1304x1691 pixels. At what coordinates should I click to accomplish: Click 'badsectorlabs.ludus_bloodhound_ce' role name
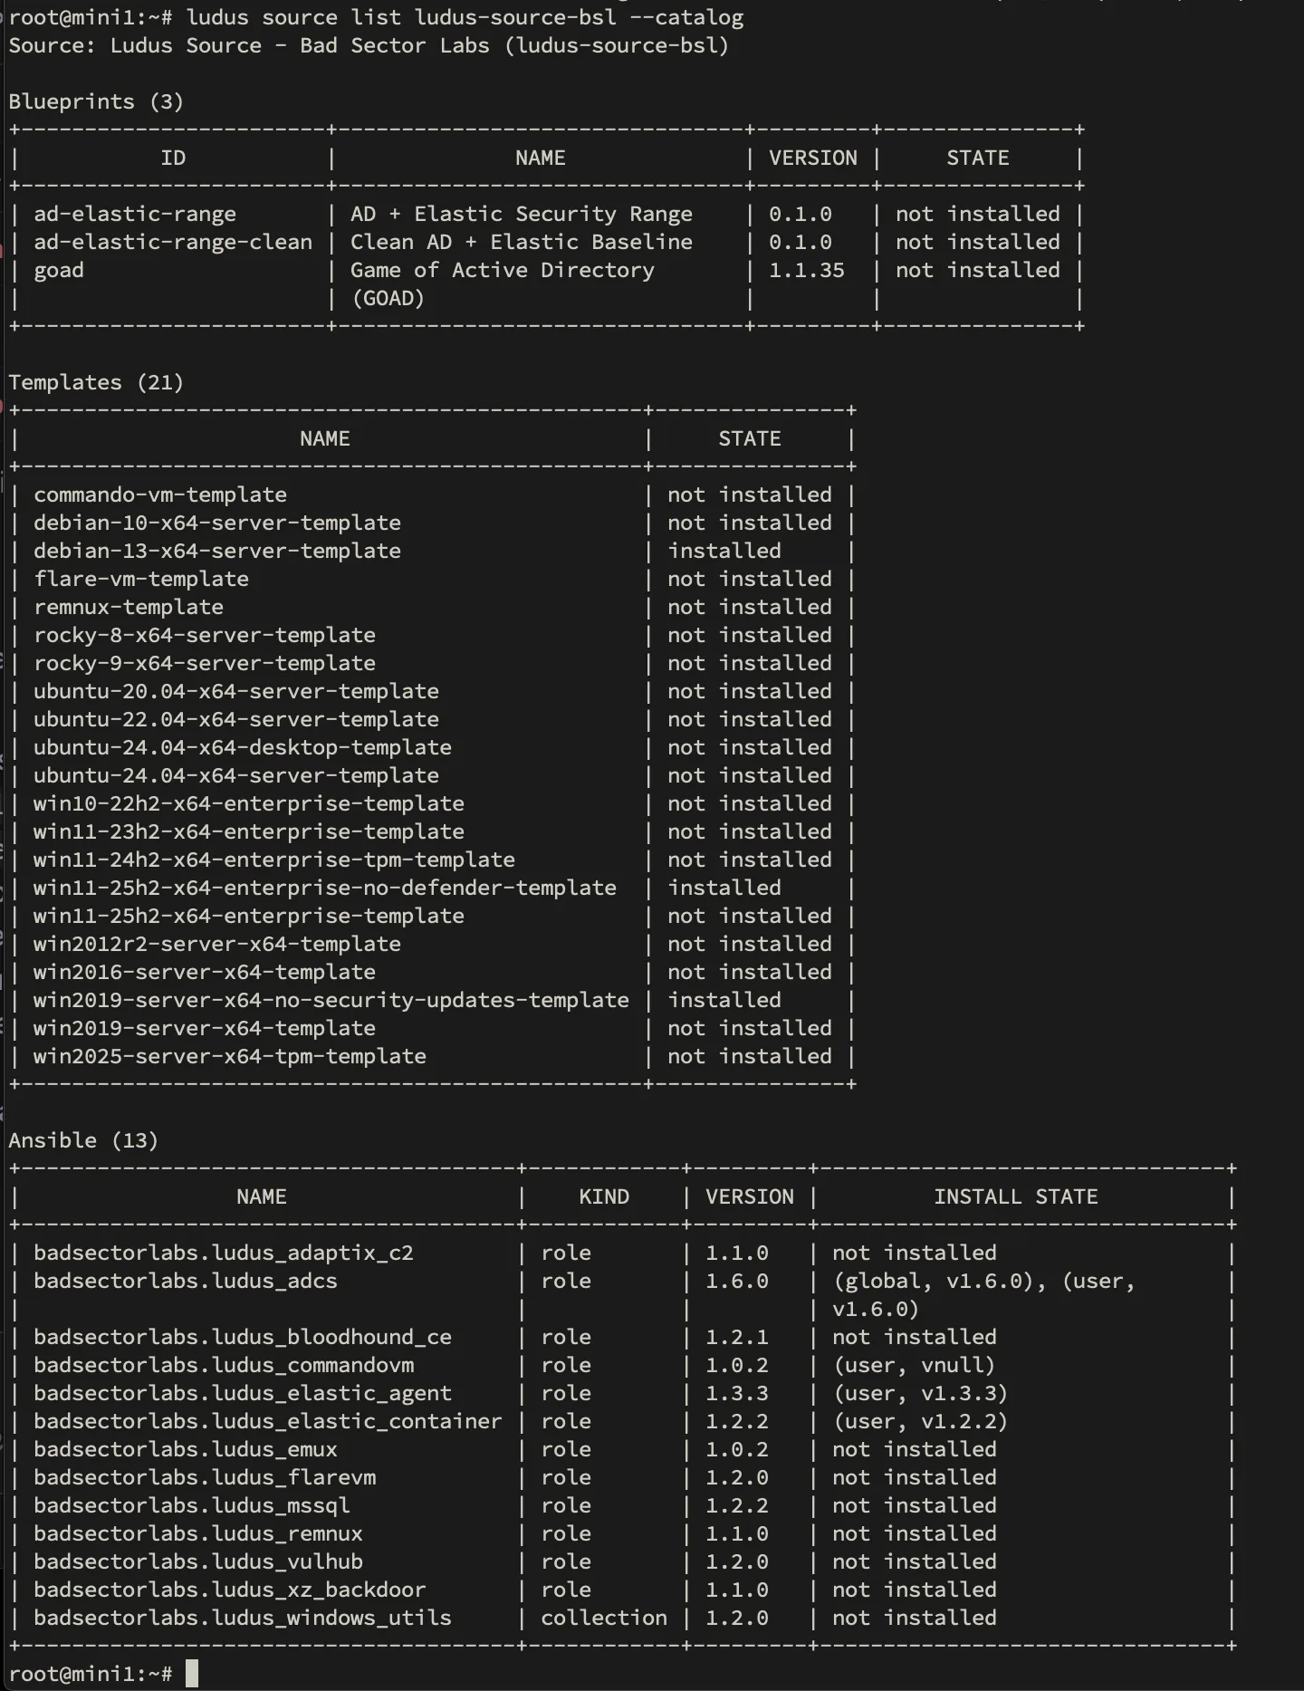(243, 1338)
